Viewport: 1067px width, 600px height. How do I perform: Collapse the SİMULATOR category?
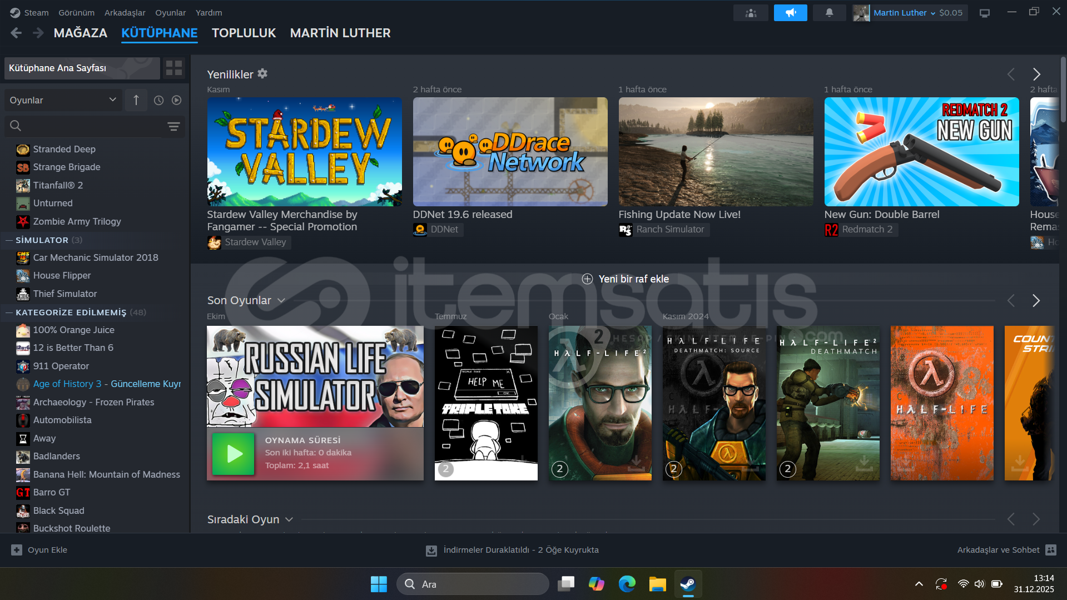tap(9, 240)
